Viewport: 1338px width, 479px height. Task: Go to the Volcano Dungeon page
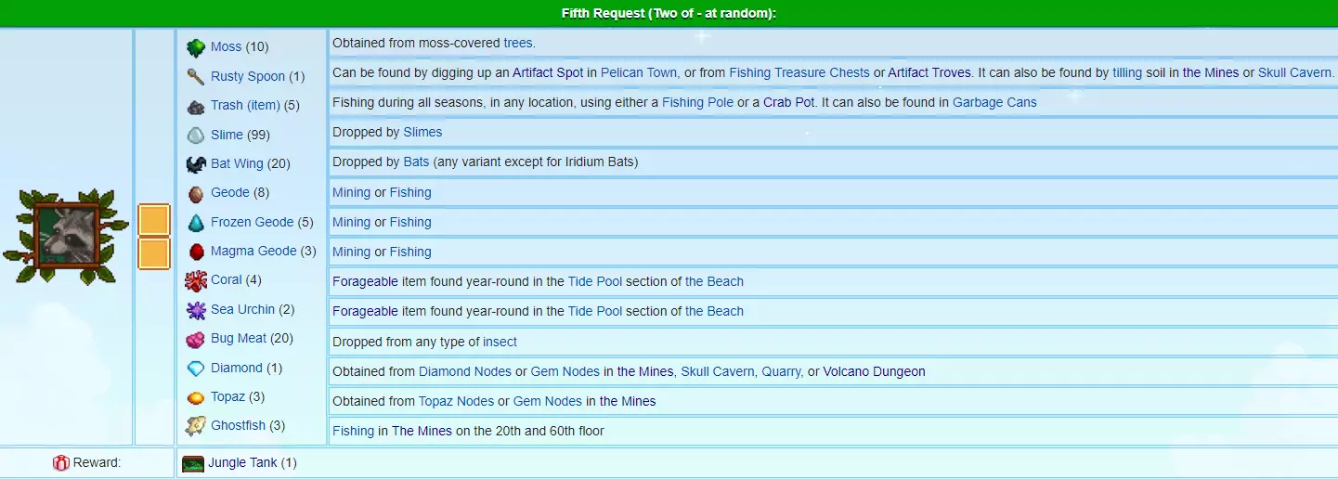click(x=874, y=371)
